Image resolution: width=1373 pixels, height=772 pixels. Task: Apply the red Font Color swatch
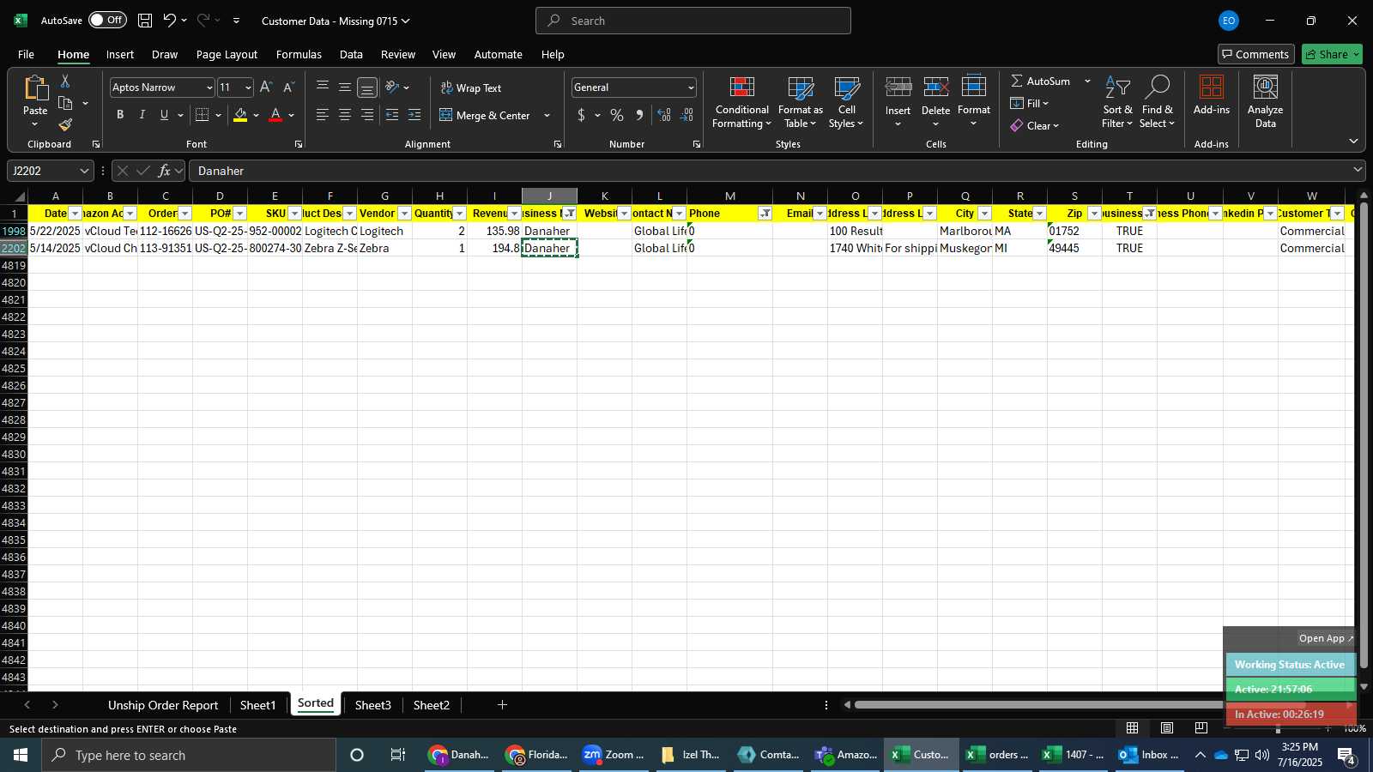point(275,115)
